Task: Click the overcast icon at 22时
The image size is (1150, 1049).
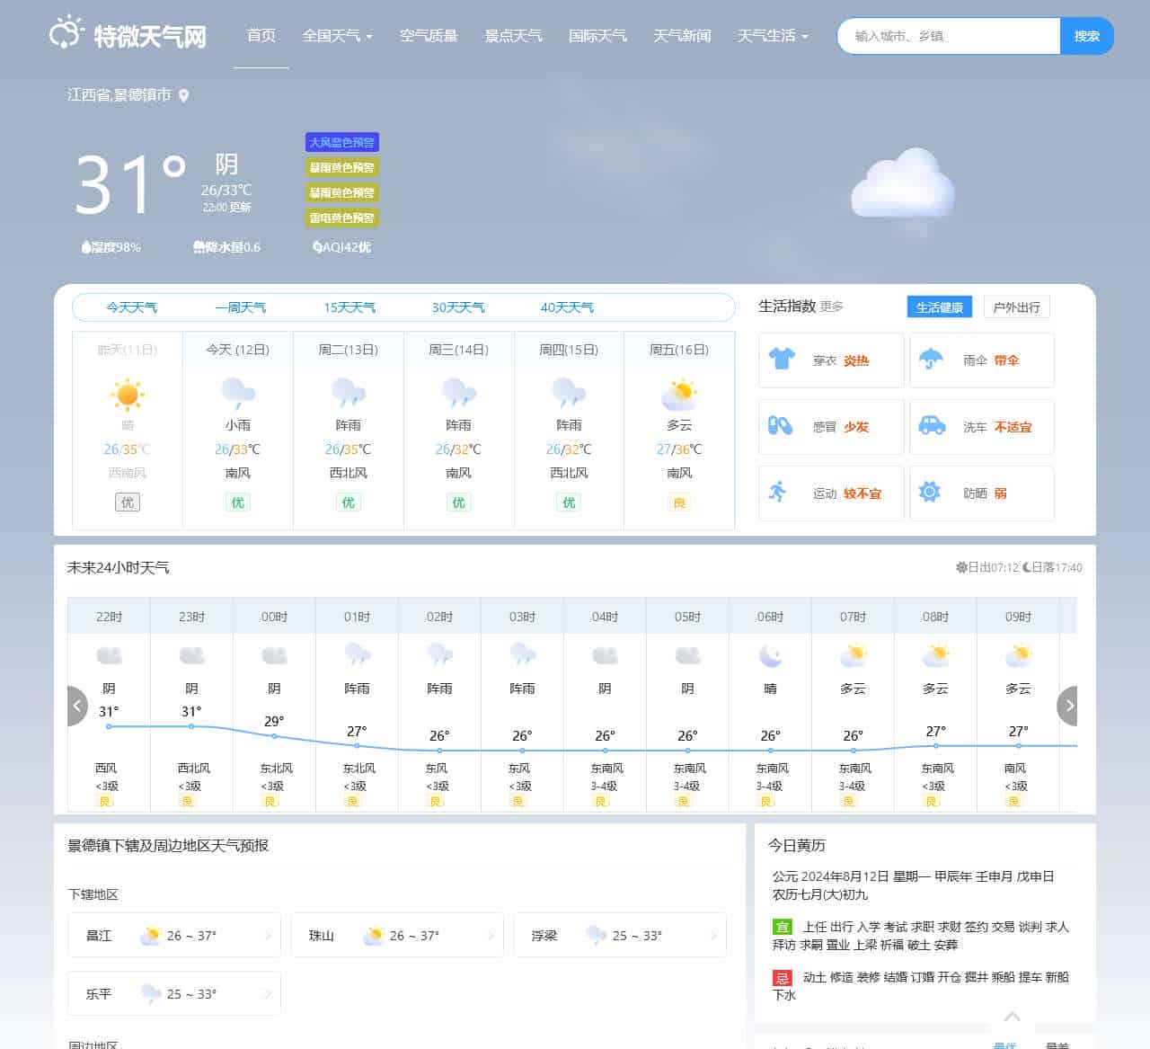Action: (109, 655)
